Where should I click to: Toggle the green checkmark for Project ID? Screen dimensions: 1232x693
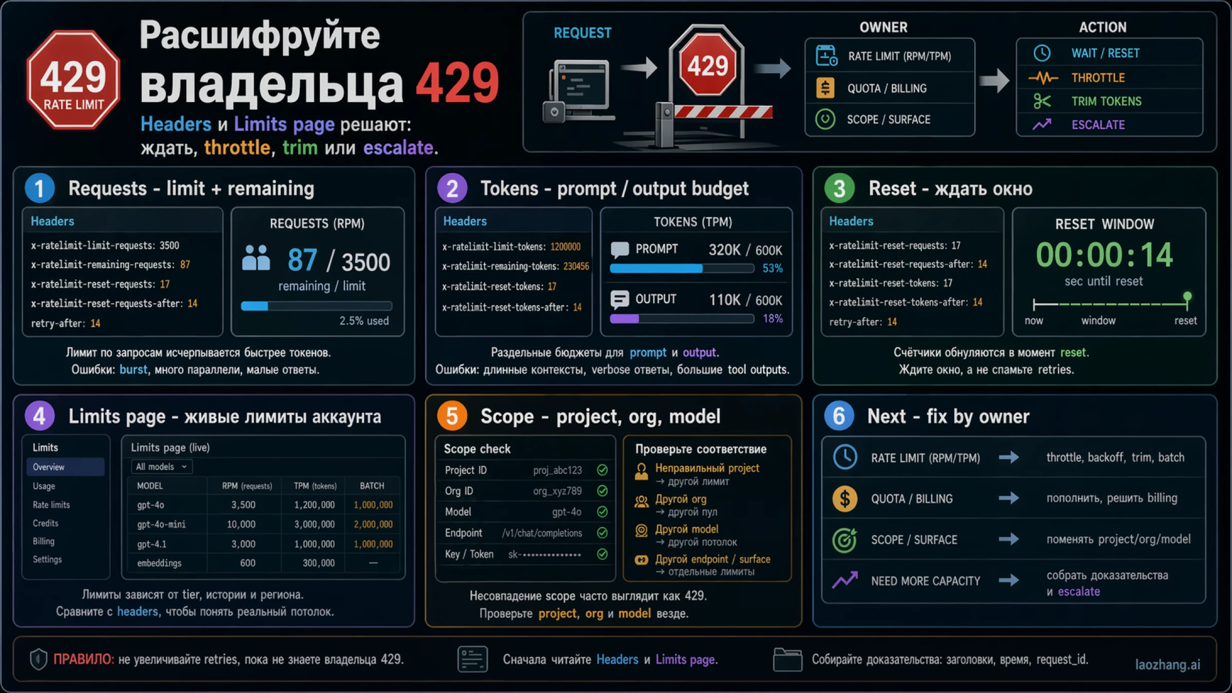[602, 470]
